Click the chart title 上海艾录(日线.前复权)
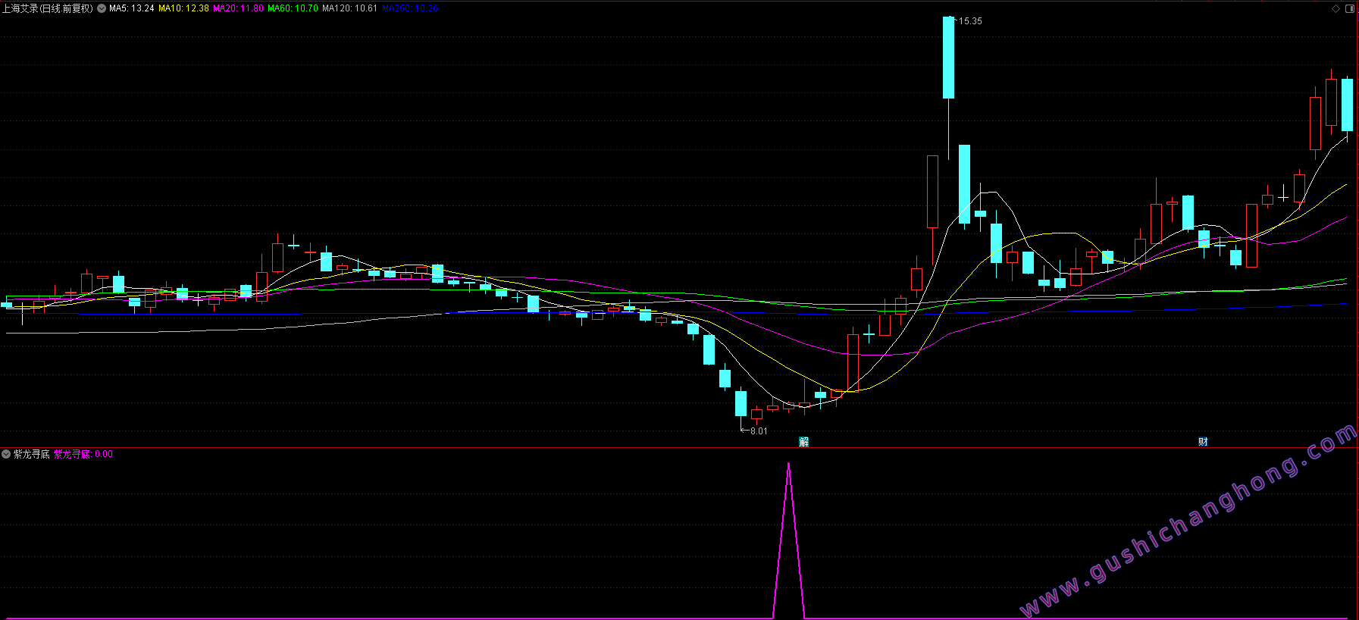The image size is (1359, 620). pos(48,8)
